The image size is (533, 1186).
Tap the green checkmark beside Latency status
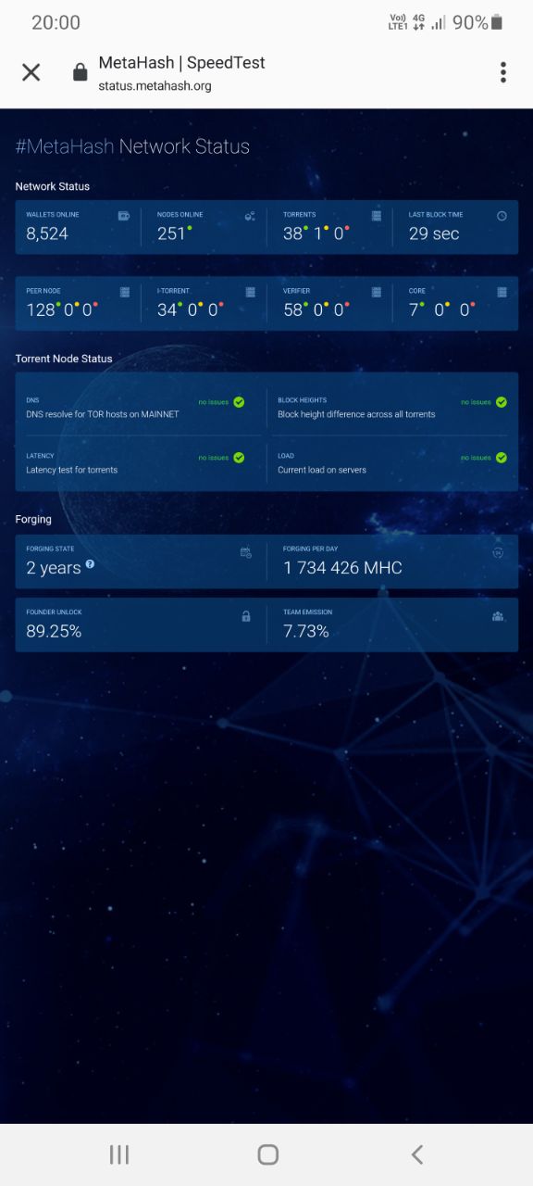point(239,458)
